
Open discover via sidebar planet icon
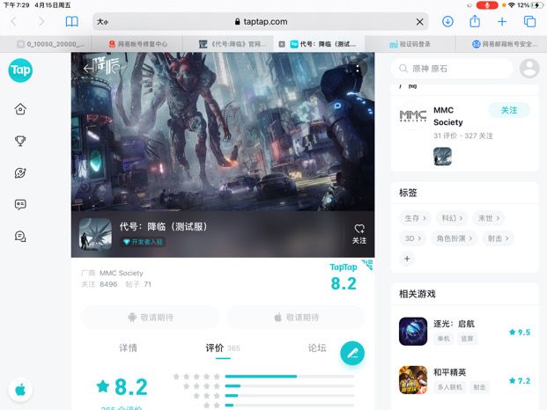pos(20,172)
